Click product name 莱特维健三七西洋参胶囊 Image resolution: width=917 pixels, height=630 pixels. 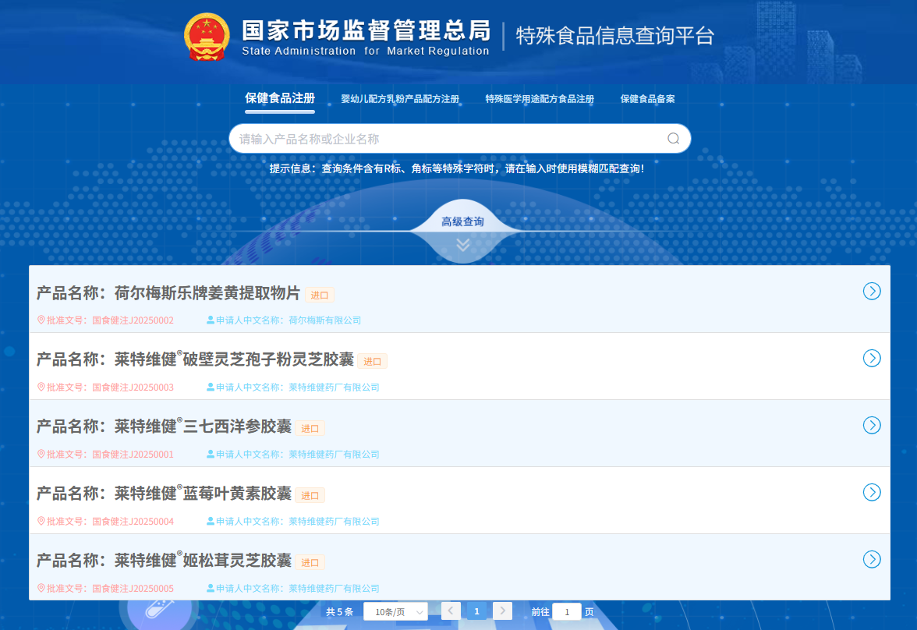coord(203,426)
